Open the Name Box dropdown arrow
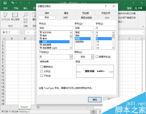The height and width of the screenshot is (114, 146). tap(18, 32)
